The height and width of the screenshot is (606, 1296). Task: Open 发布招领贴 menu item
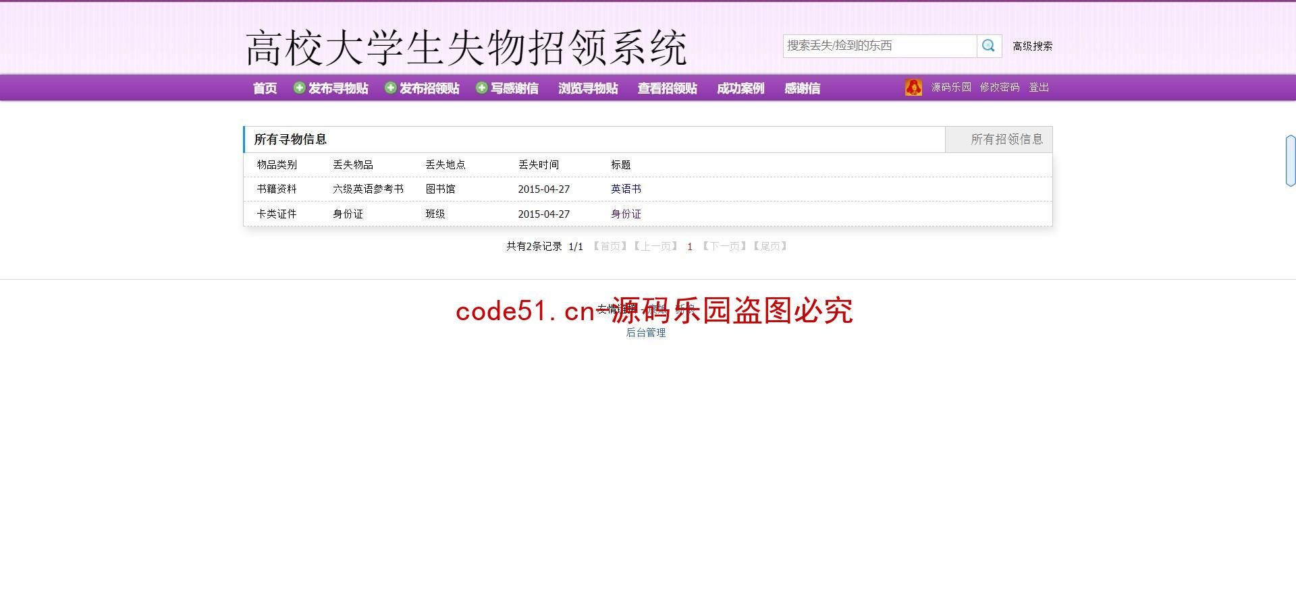429,88
